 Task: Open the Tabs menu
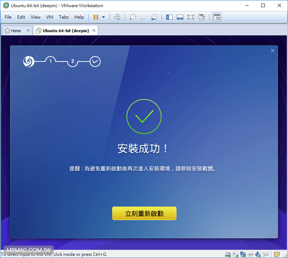(64, 17)
